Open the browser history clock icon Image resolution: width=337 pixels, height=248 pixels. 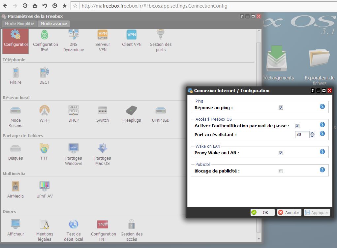(55, 6)
